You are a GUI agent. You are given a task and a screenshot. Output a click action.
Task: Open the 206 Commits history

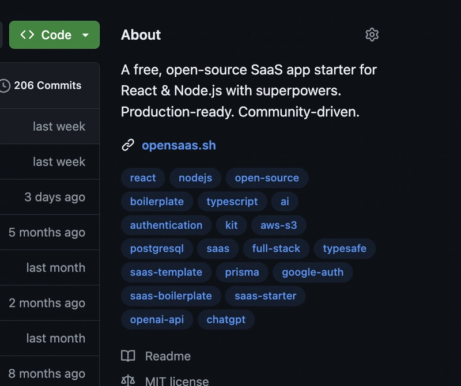[x=48, y=85]
